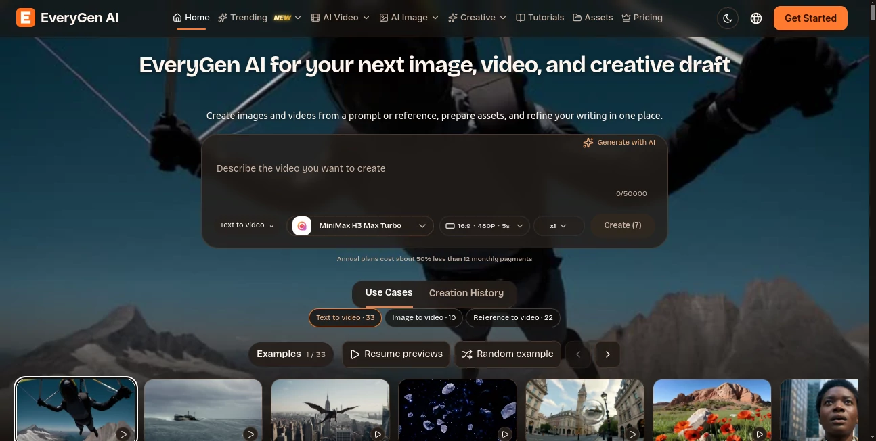Select Reference to video · 22 filter
This screenshot has width=876, height=441.
[x=513, y=318]
